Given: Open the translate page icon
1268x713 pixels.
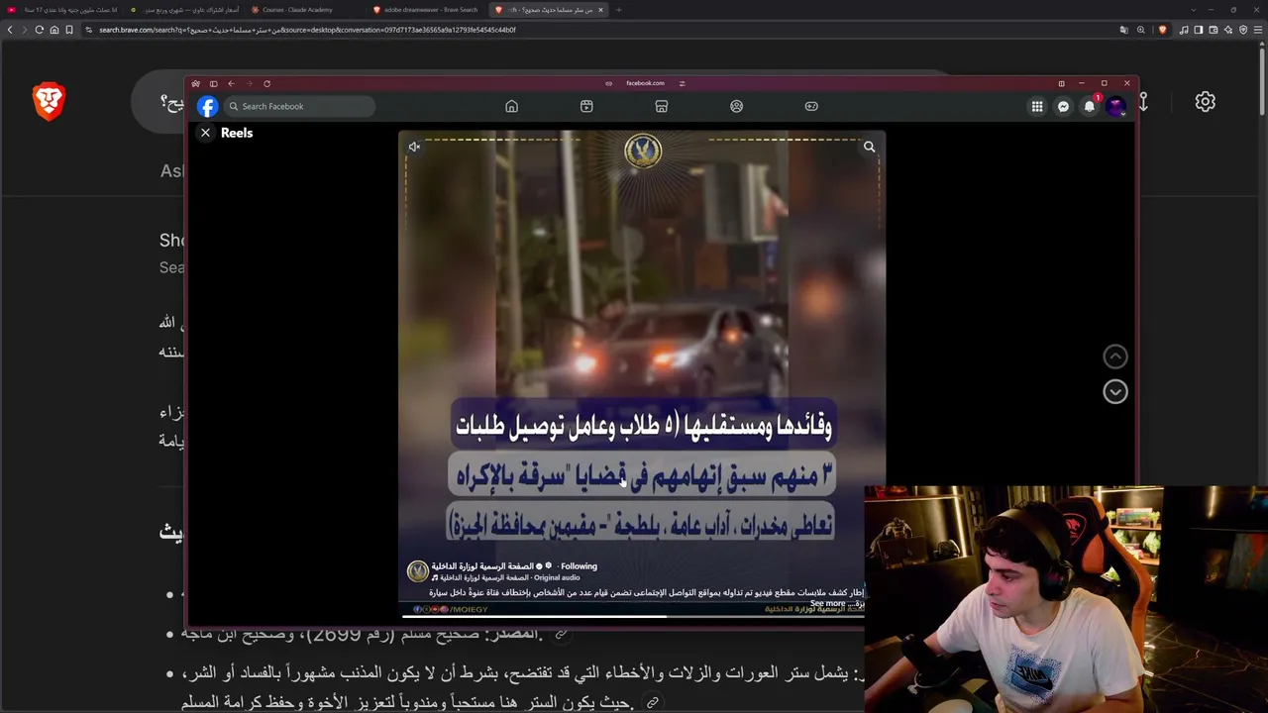Looking at the screenshot, I should point(1123,30).
